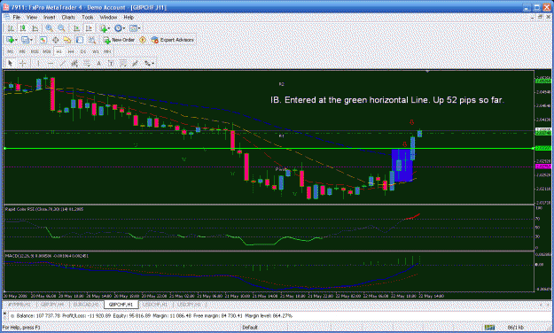Viewport: 554px width, 333px height.
Task: Open the Profiles dropdown
Action: [27, 40]
